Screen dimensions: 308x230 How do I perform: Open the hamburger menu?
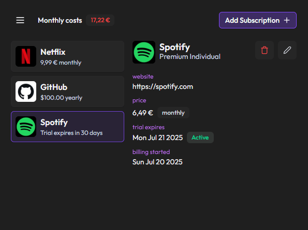coord(20,20)
